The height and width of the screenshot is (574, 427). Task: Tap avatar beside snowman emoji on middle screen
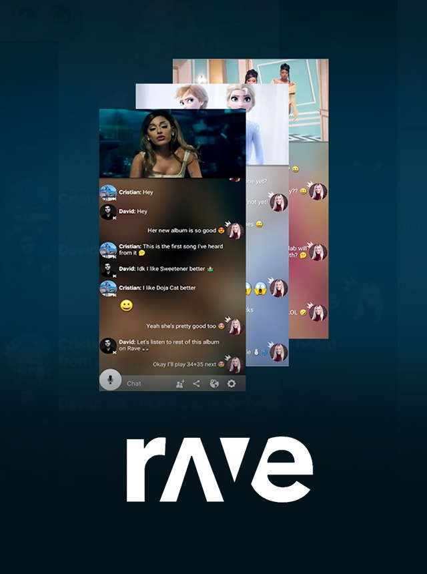click(279, 352)
